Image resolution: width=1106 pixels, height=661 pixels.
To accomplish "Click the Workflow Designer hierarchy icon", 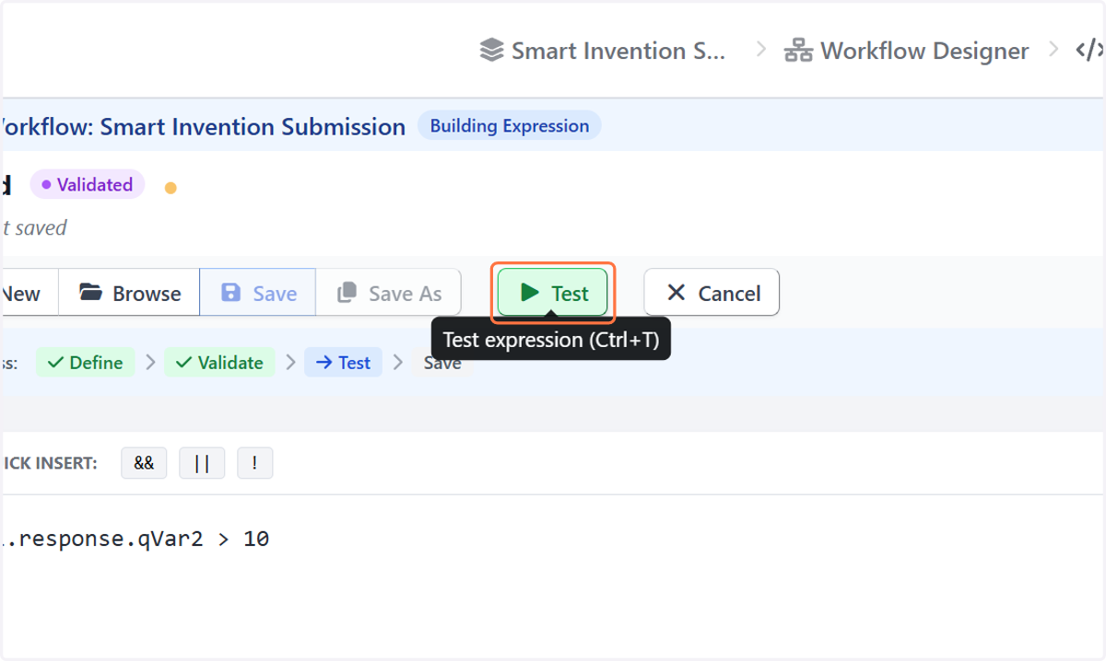I will (x=798, y=51).
